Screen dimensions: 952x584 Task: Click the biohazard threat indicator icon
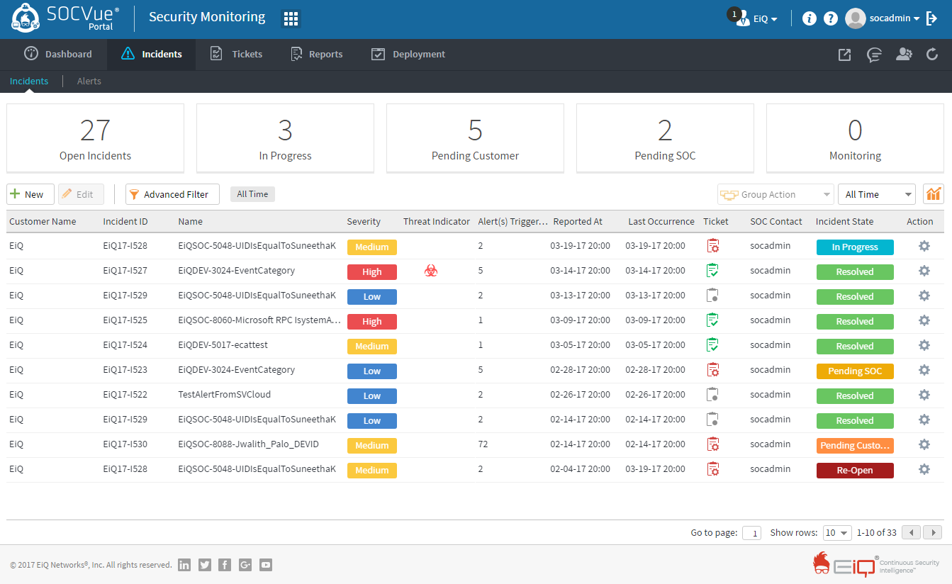pos(431,271)
